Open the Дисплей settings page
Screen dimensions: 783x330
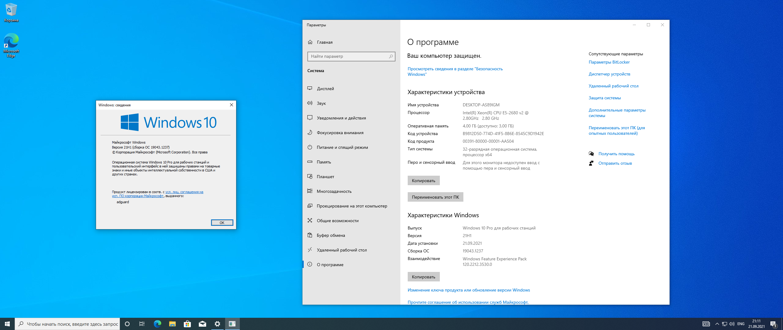coord(351,89)
